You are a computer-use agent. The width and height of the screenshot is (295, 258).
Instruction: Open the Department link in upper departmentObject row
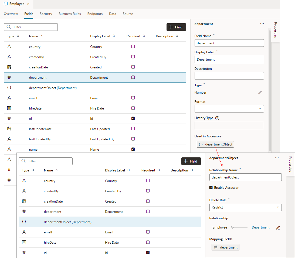tap(67, 88)
